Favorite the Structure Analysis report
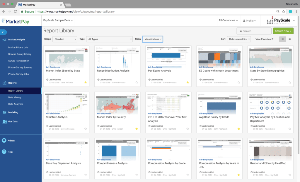300x182 pixels. [86, 129]
